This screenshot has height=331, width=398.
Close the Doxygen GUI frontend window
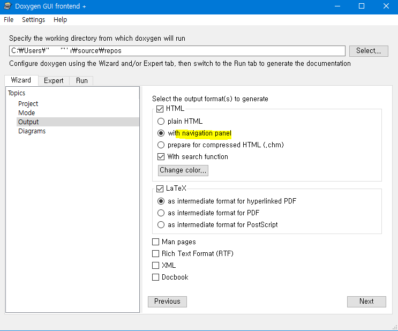pos(386,6)
